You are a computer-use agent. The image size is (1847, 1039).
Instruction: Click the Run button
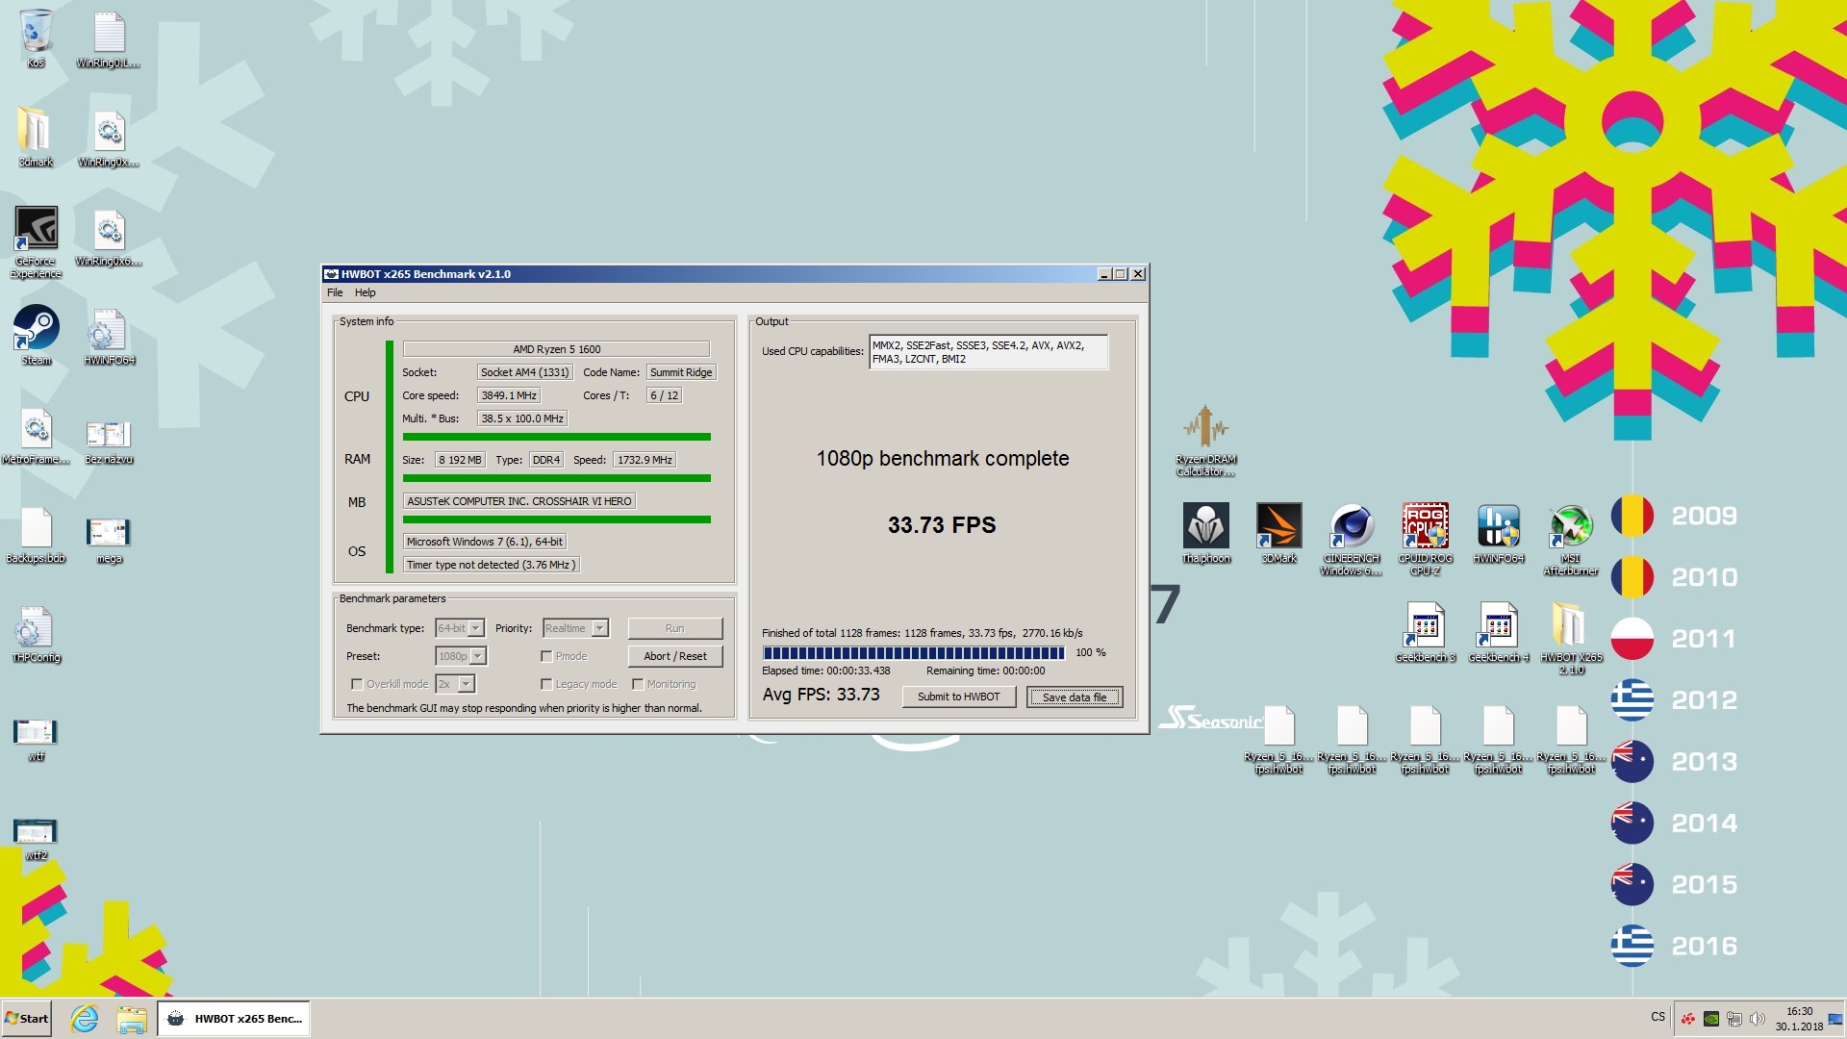[675, 628]
